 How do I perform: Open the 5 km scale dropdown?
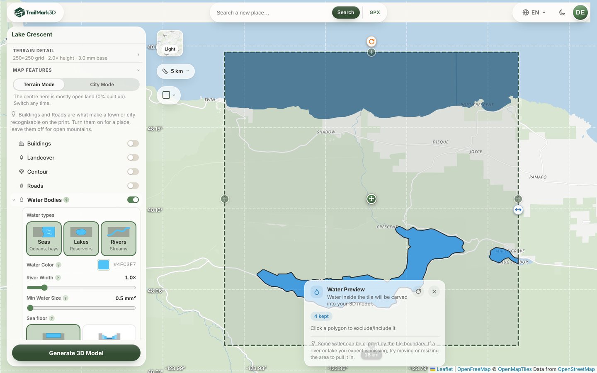coord(176,71)
